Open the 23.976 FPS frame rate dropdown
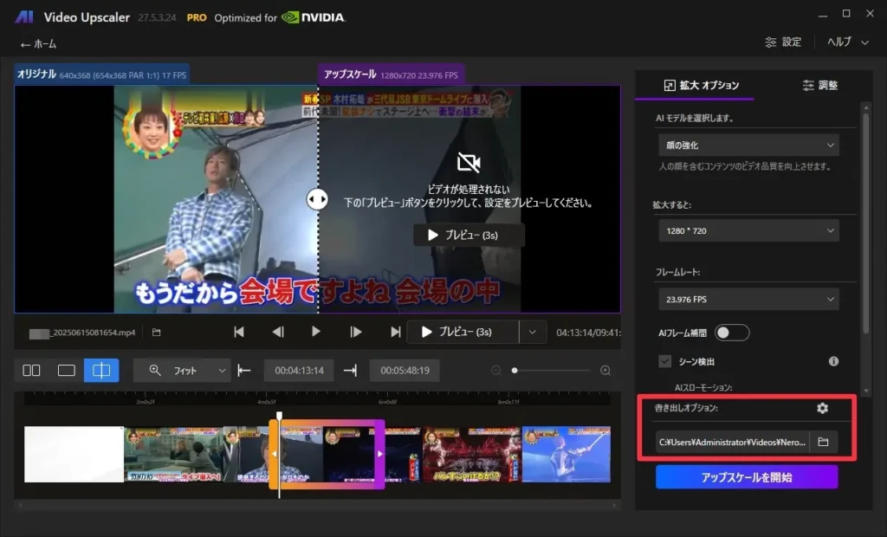Viewport: 887px width, 537px height. (x=748, y=299)
